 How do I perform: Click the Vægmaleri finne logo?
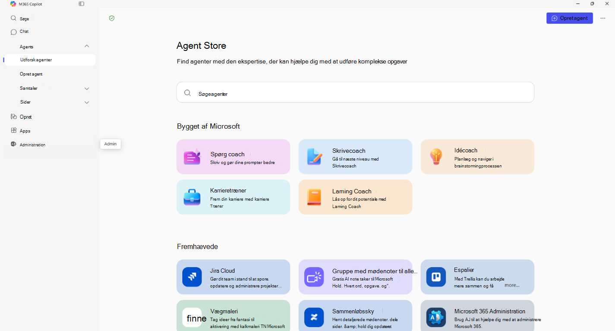pos(192,318)
